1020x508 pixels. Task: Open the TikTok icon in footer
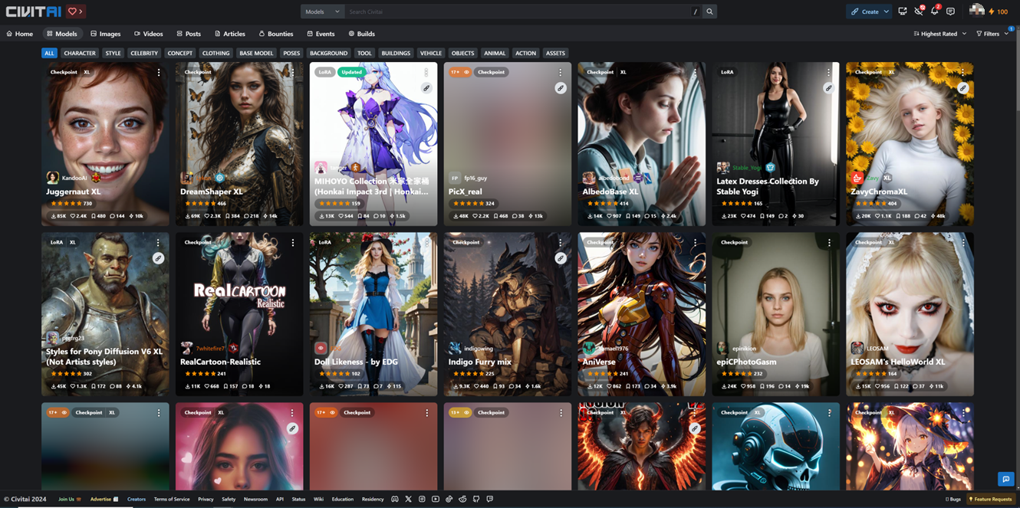point(449,499)
